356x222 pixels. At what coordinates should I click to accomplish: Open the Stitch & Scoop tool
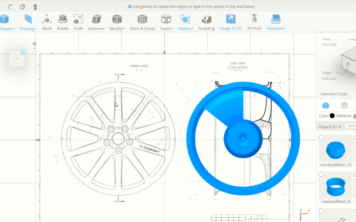click(x=142, y=22)
